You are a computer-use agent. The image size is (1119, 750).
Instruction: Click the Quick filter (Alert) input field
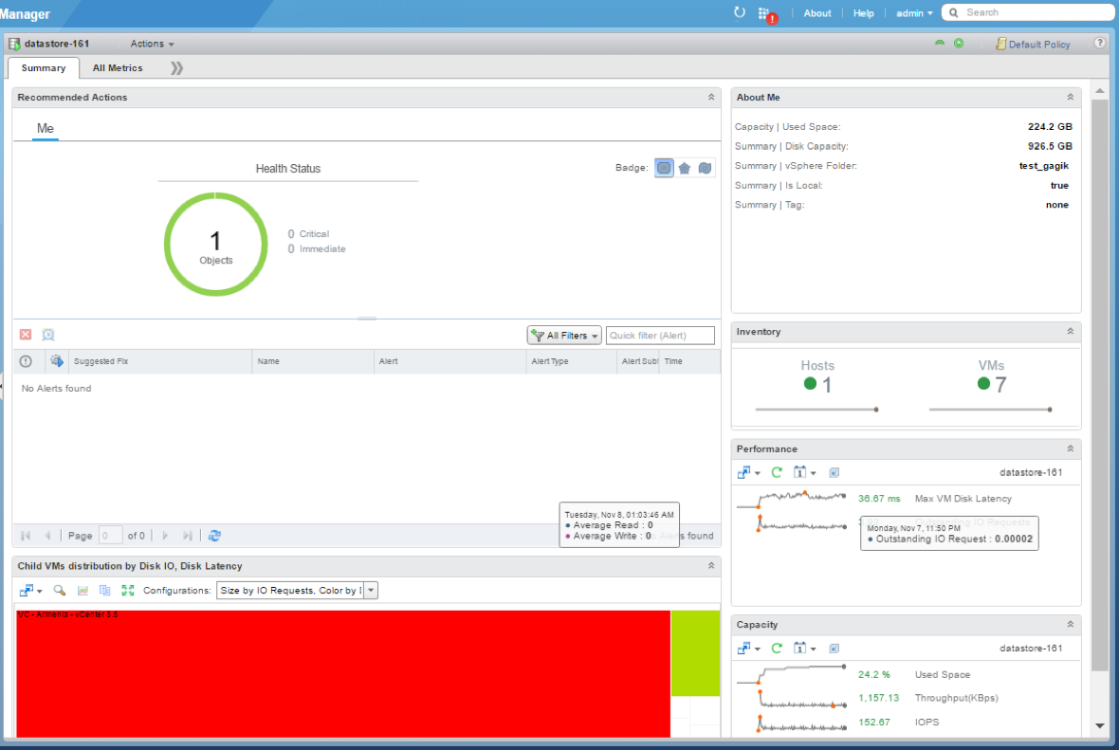point(660,335)
